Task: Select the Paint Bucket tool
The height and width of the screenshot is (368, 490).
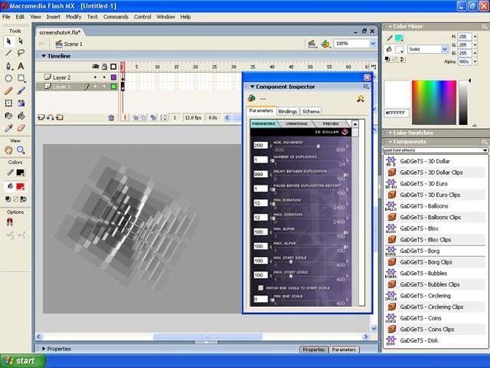Action: pos(21,115)
